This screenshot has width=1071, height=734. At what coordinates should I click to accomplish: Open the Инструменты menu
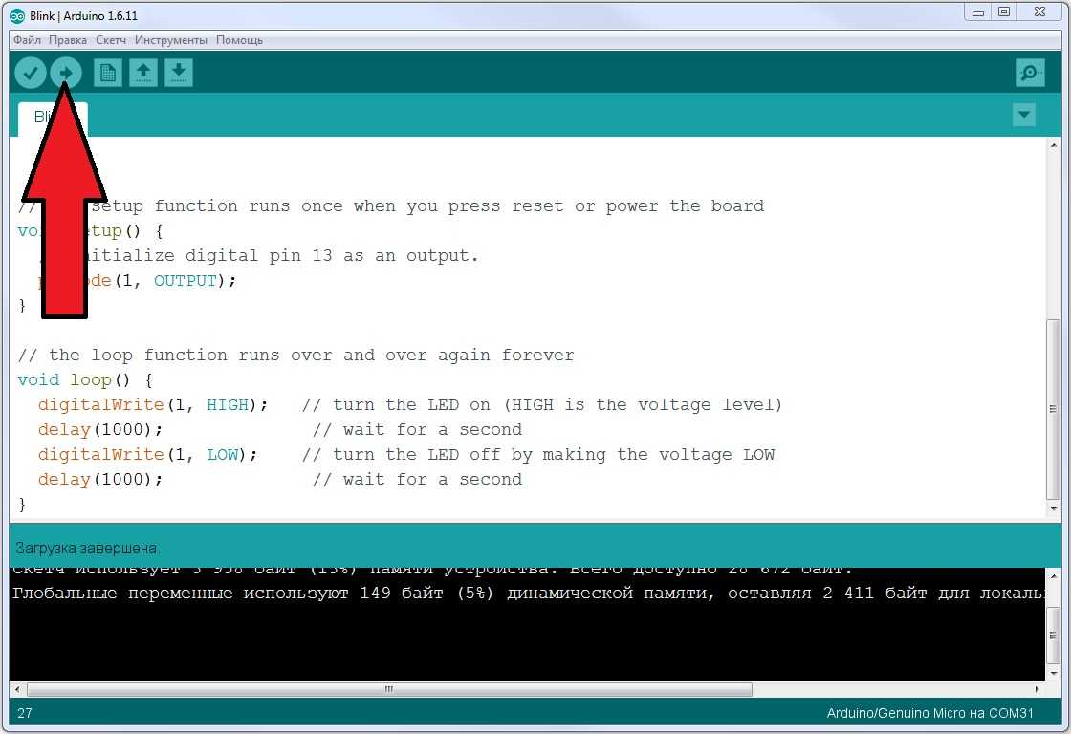pyautogui.click(x=171, y=40)
